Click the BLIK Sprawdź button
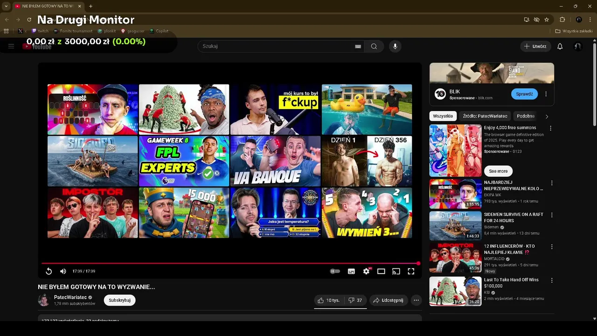The image size is (597, 336). (524, 94)
